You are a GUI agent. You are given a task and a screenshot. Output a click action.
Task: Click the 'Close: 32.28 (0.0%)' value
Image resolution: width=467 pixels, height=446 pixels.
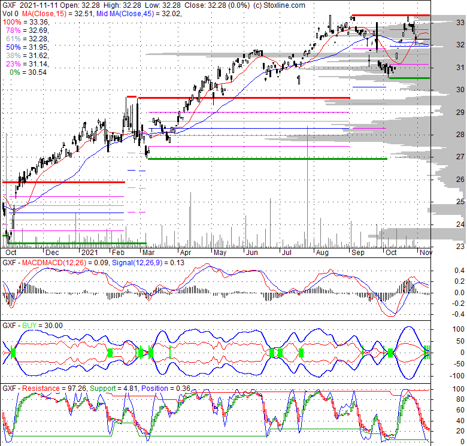tap(217, 5)
